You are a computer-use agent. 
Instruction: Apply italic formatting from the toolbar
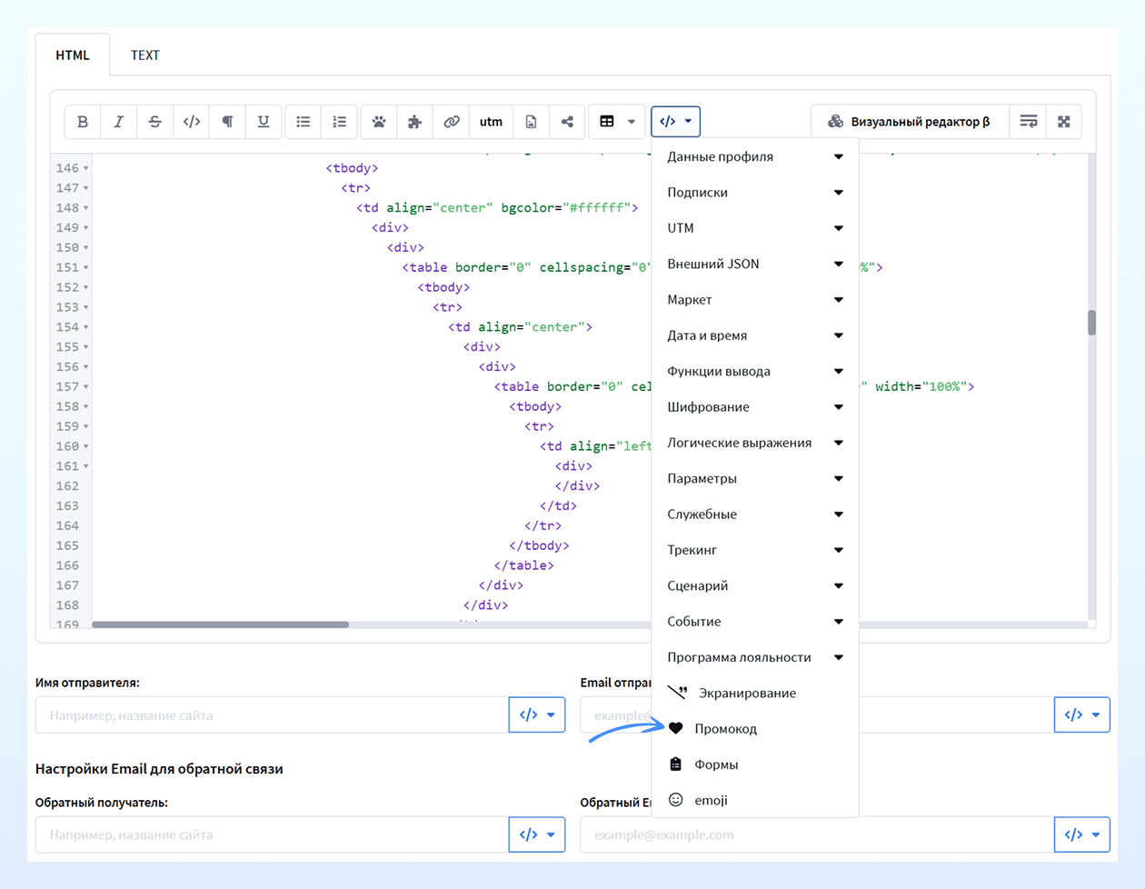pyautogui.click(x=119, y=122)
